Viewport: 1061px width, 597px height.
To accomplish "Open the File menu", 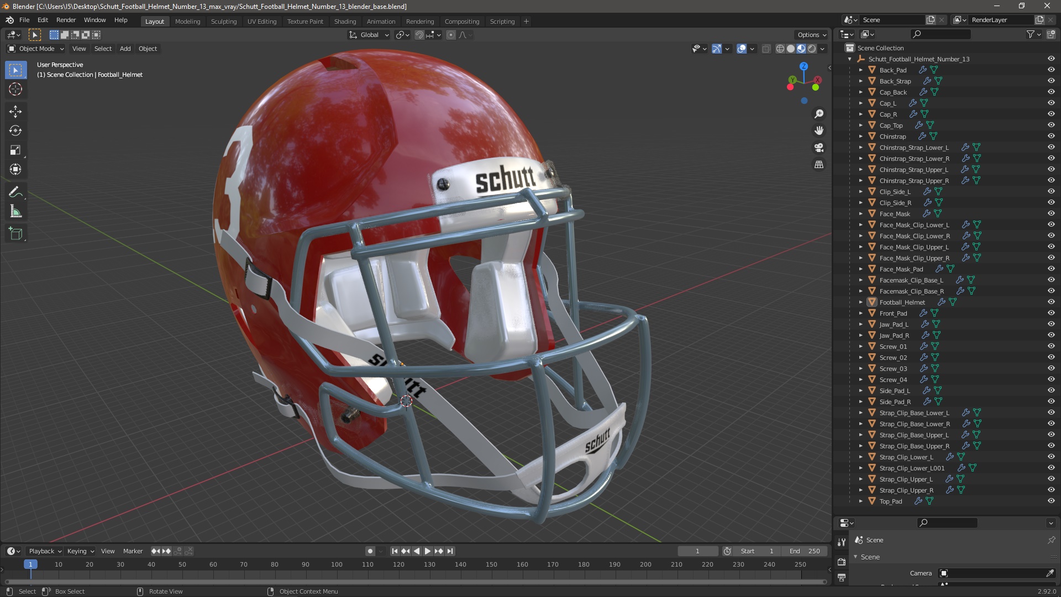I will click(24, 20).
